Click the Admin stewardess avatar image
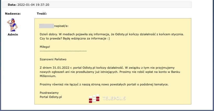Image resolution: width=214 pixels, height=111 pixels. point(13,25)
